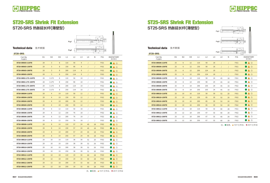The image size is (270, 183).
Task: Click the star icon in row ST25-SRS08-110TE
Action: 252,78
